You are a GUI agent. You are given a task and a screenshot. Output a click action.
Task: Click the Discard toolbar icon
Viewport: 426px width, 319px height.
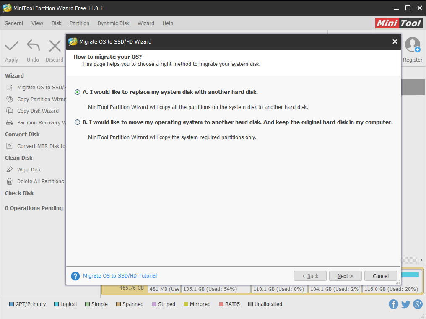pos(55,47)
